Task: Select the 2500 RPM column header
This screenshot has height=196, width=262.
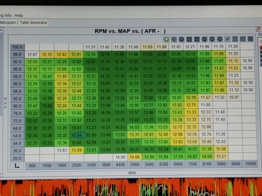Action: [77, 165]
